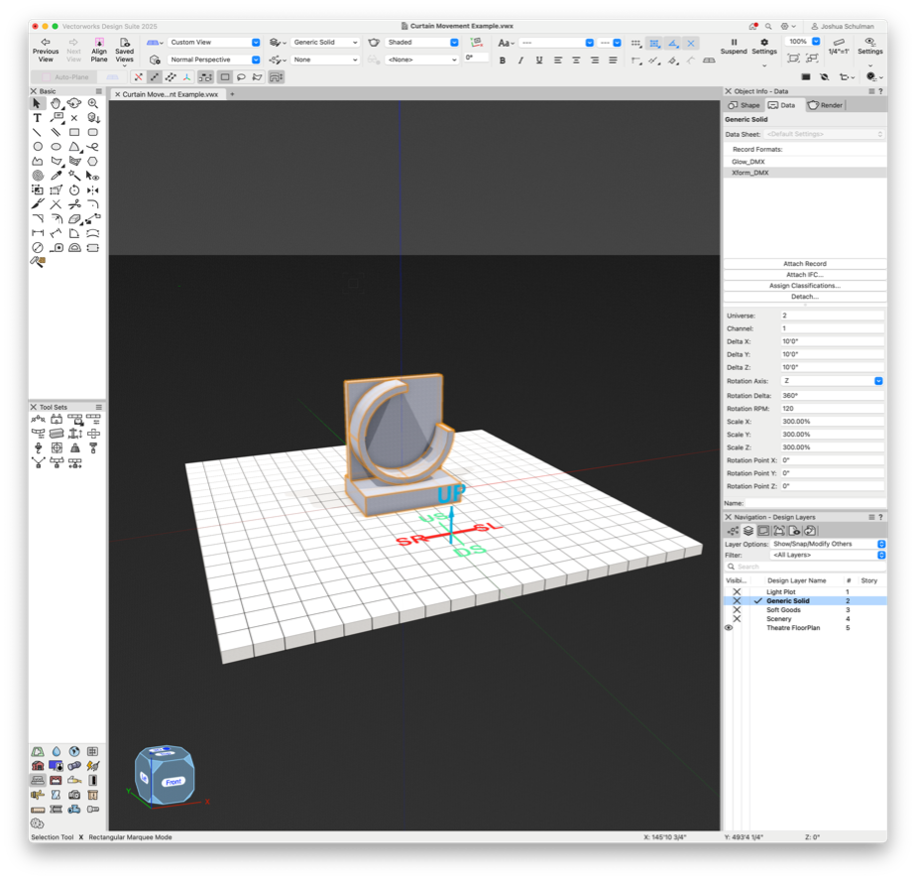This screenshot has width=920, height=885.
Task: Open the Shaded render mode dropdown
Action: 422,43
